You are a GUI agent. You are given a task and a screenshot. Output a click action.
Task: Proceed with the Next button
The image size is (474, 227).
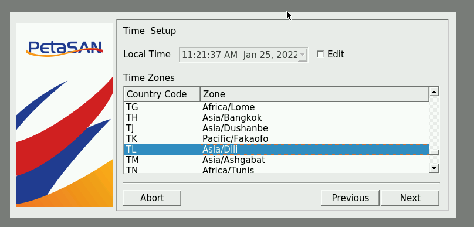[x=410, y=198]
